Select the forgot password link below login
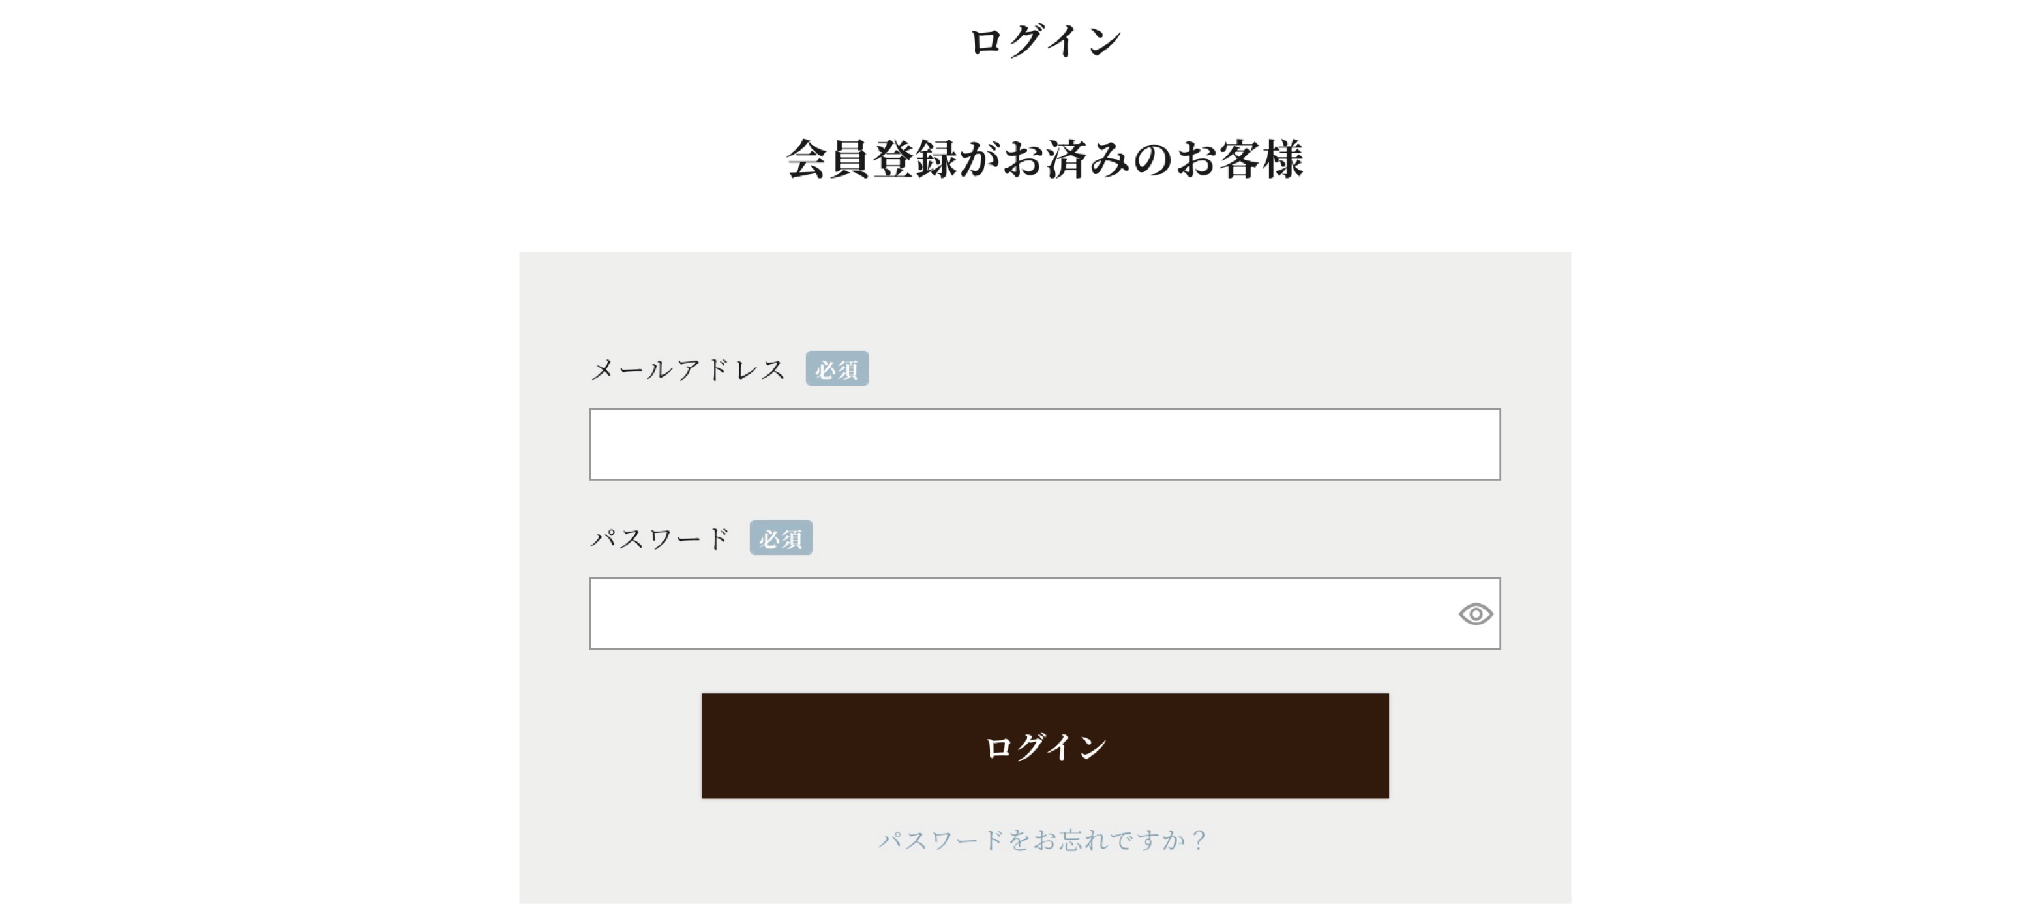The image size is (2022, 916). pyautogui.click(x=1044, y=840)
